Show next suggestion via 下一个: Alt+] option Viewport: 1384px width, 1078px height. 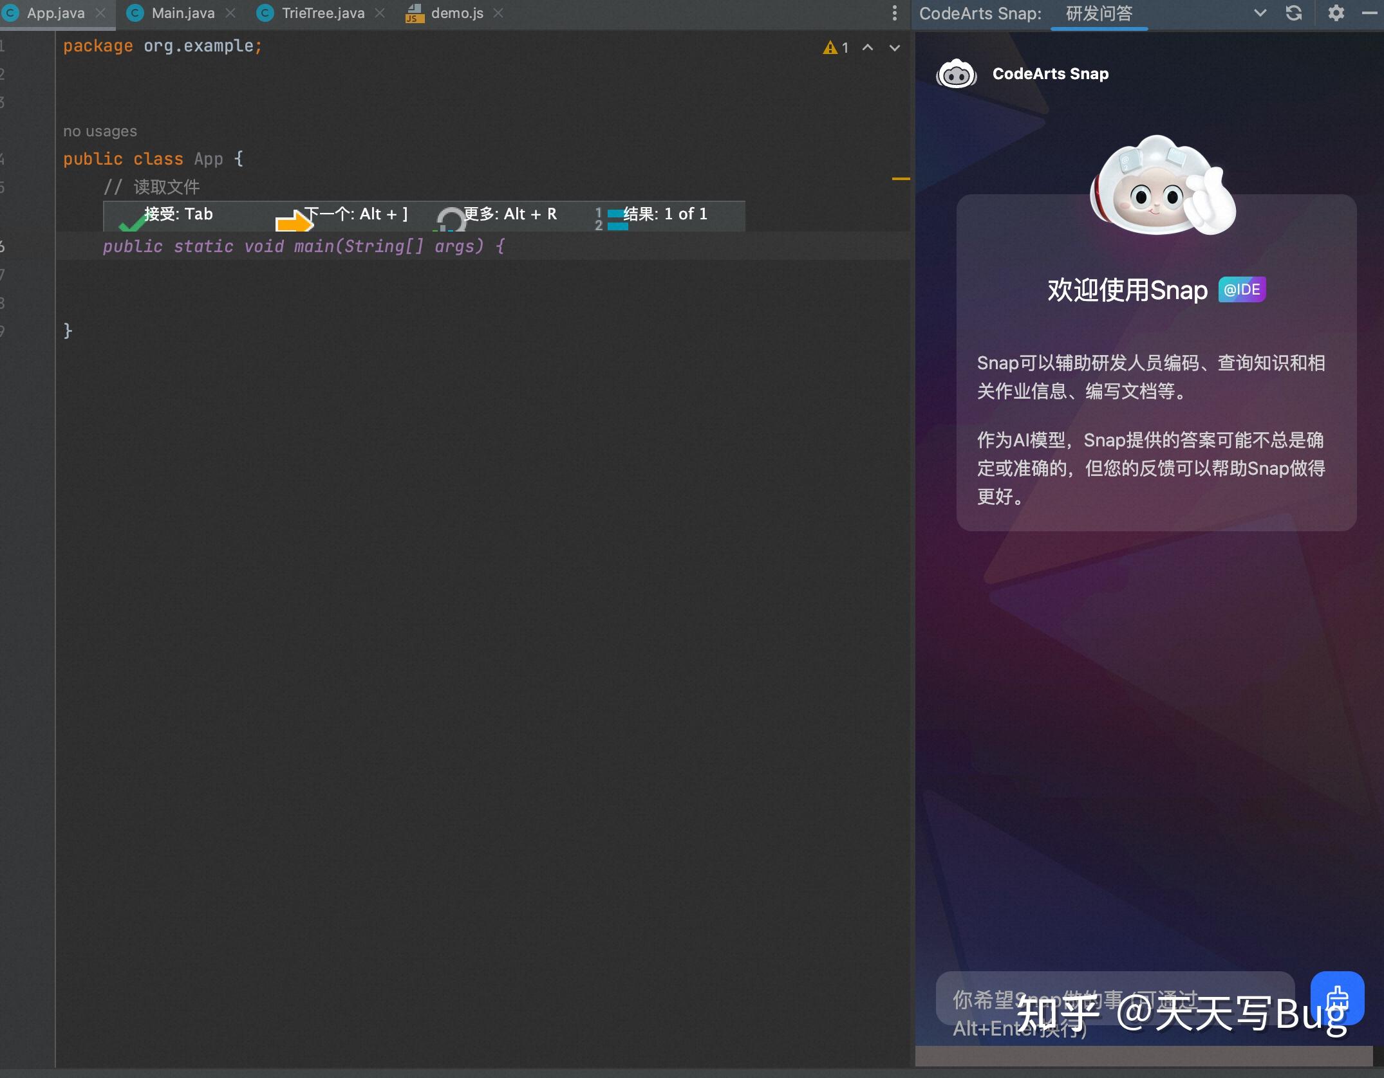click(x=356, y=214)
